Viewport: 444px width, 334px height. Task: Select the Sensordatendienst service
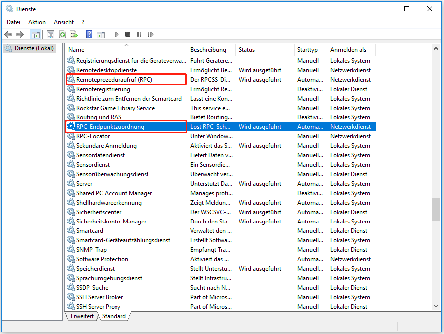pyautogui.click(x=100, y=155)
